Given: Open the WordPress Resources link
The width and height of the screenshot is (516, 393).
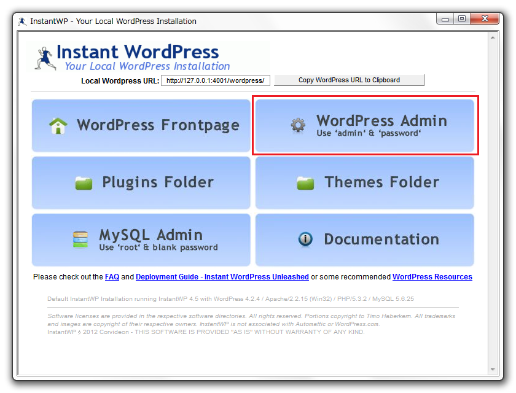Looking at the screenshot, I should click(432, 277).
